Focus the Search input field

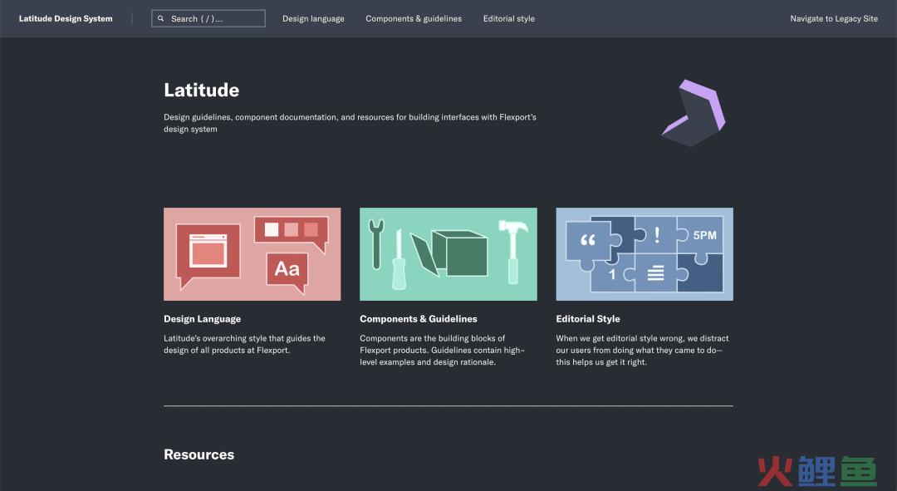point(208,18)
